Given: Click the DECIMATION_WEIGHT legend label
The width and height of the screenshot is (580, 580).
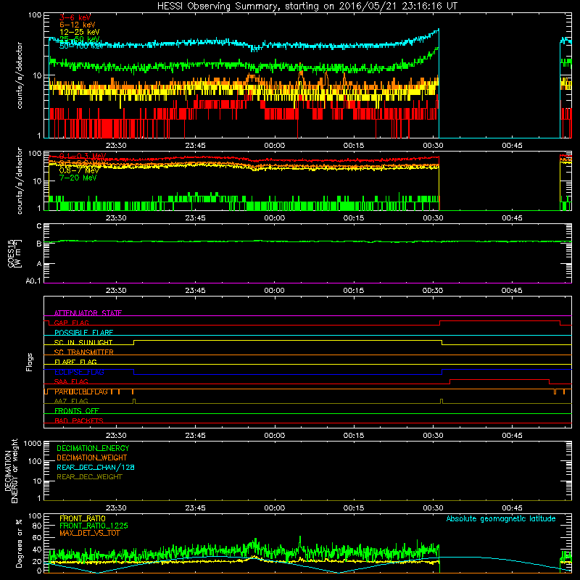Looking at the screenshot, I should pyautogui.click(x=92, y=458).
